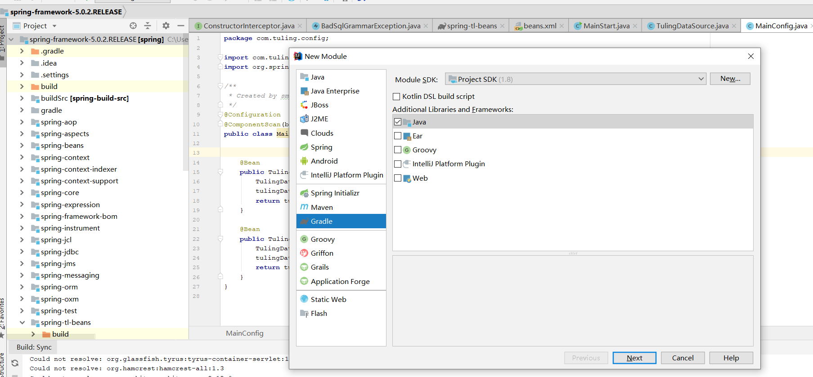This screenshot has width=813, height=377.
Task: Open the vertical Project tool window tab
Action: (3, 43)
